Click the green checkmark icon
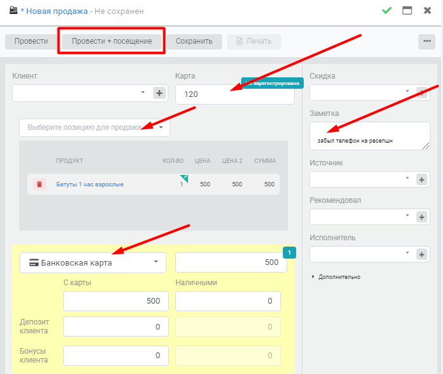This screenshot has height=374, width=443. click(387, 11)
